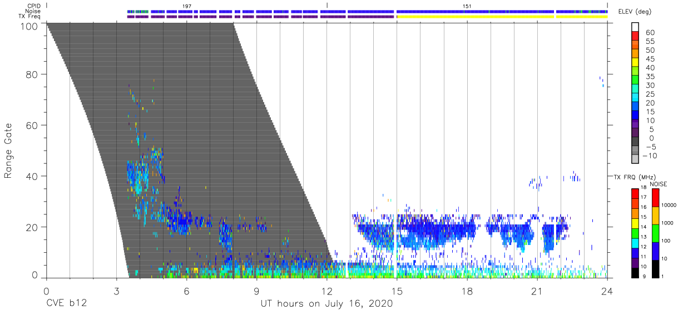Select the white top segment of the ELEV color bar
This screenshot has width=683, height=315.
[x=636, y=28]
